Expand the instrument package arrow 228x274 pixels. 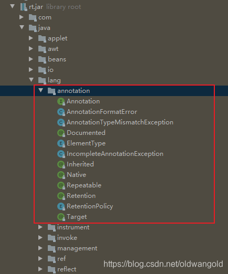pyautogui.click(x=40, y=227)
